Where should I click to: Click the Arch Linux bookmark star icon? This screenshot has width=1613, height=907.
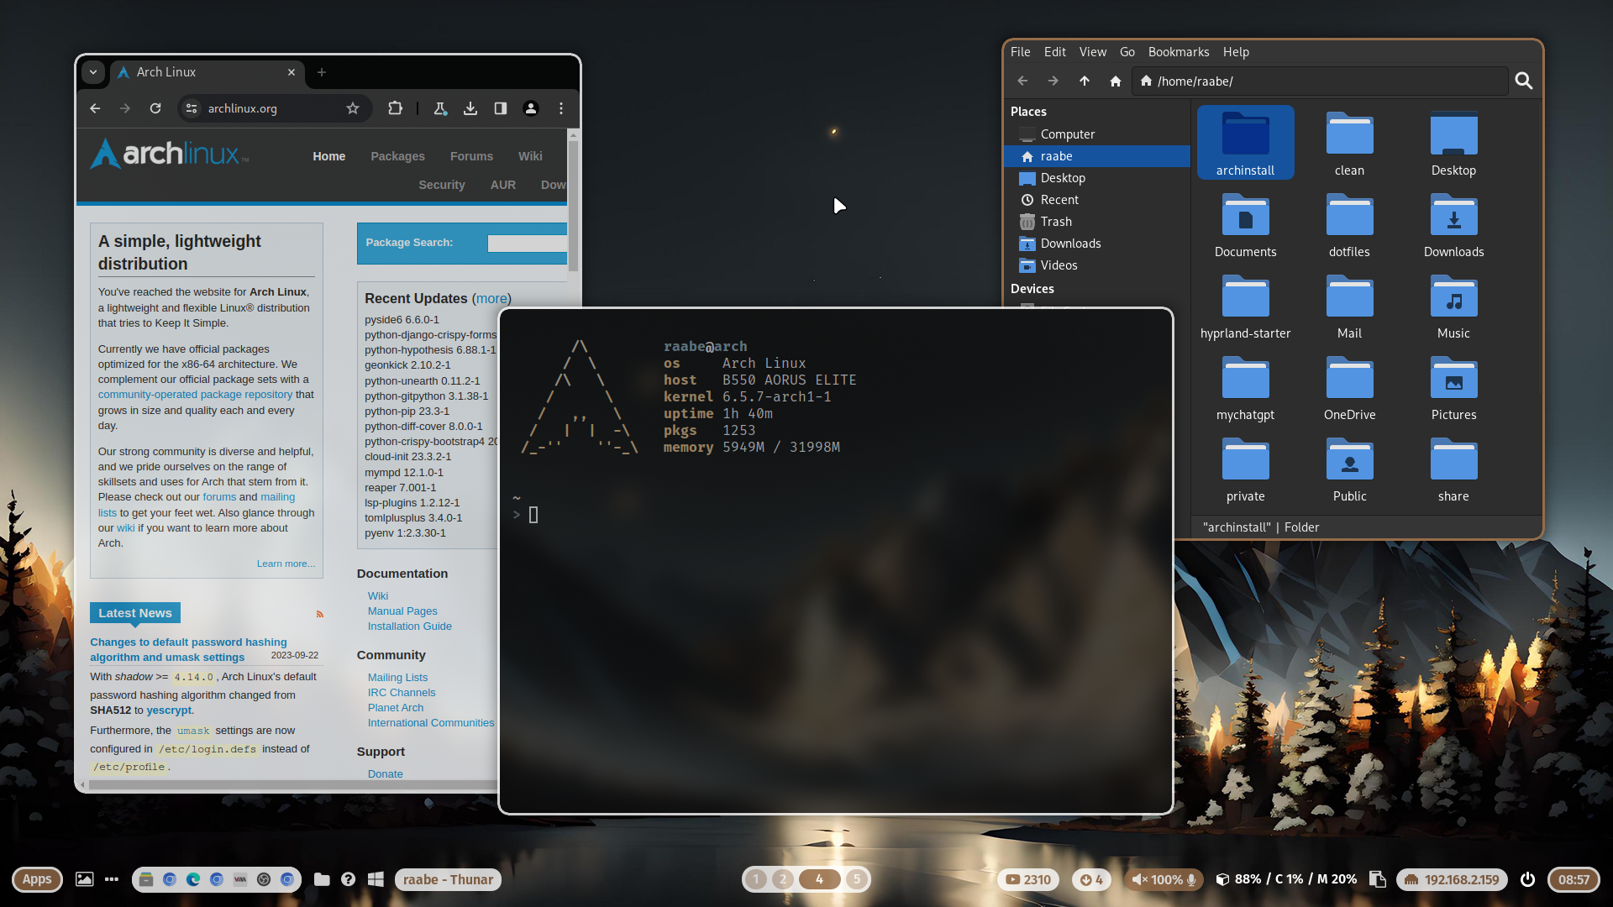pos(354,107)
